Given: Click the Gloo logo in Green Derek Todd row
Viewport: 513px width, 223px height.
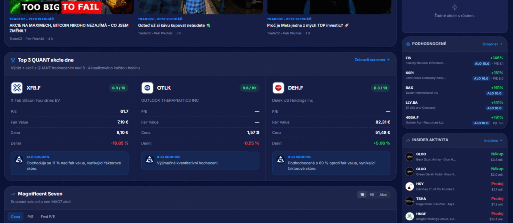Looking at the screenshot, I should click(410, 171).
